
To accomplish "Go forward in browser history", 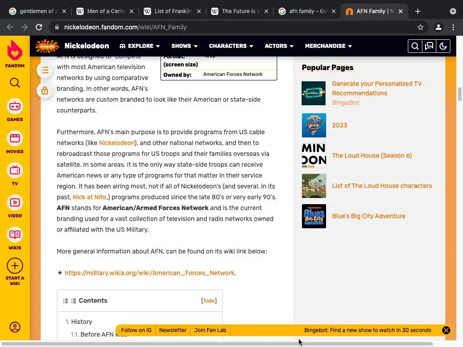I will tap(24, 27).
